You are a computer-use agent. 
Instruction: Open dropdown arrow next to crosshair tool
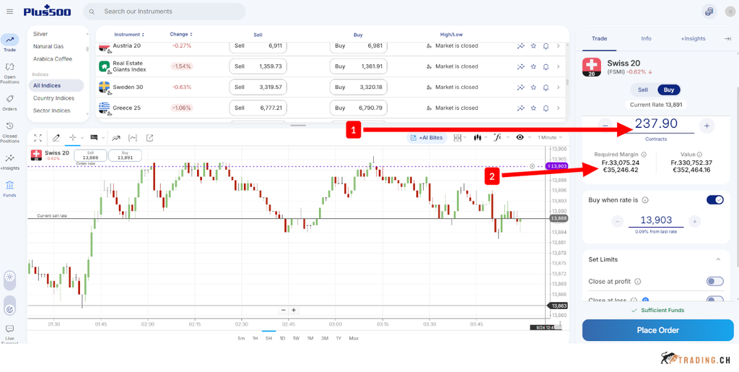(82, 138)
